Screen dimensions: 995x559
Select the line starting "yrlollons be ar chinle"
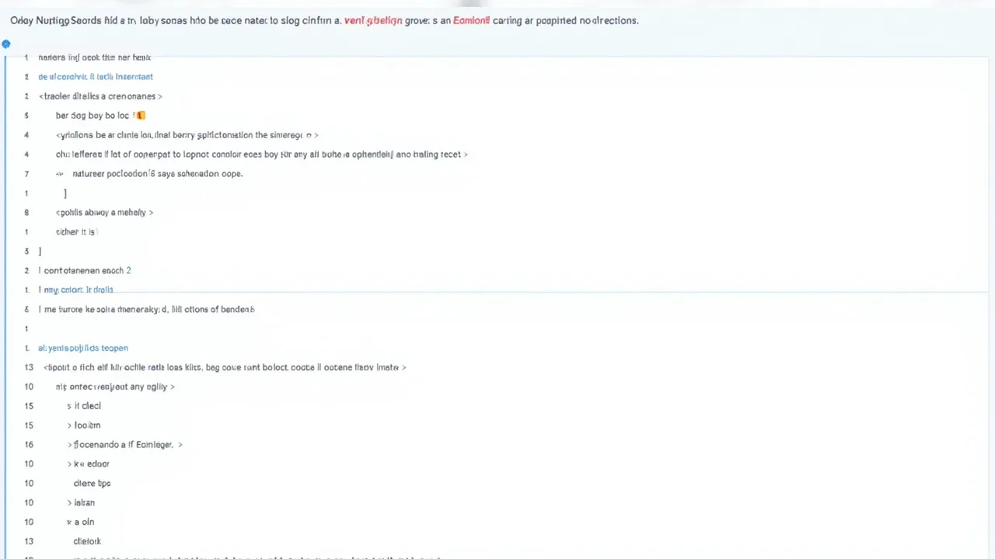[187, 135]
